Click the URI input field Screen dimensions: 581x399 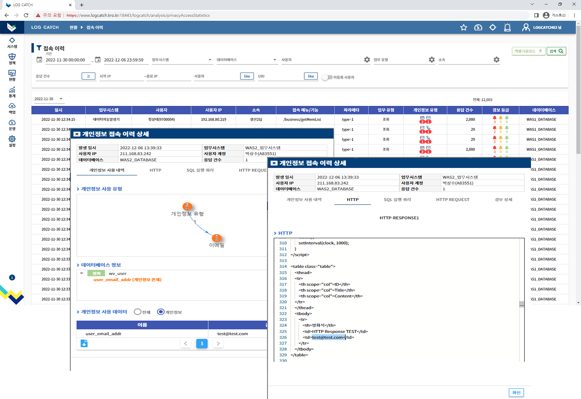tap(281, 76)
